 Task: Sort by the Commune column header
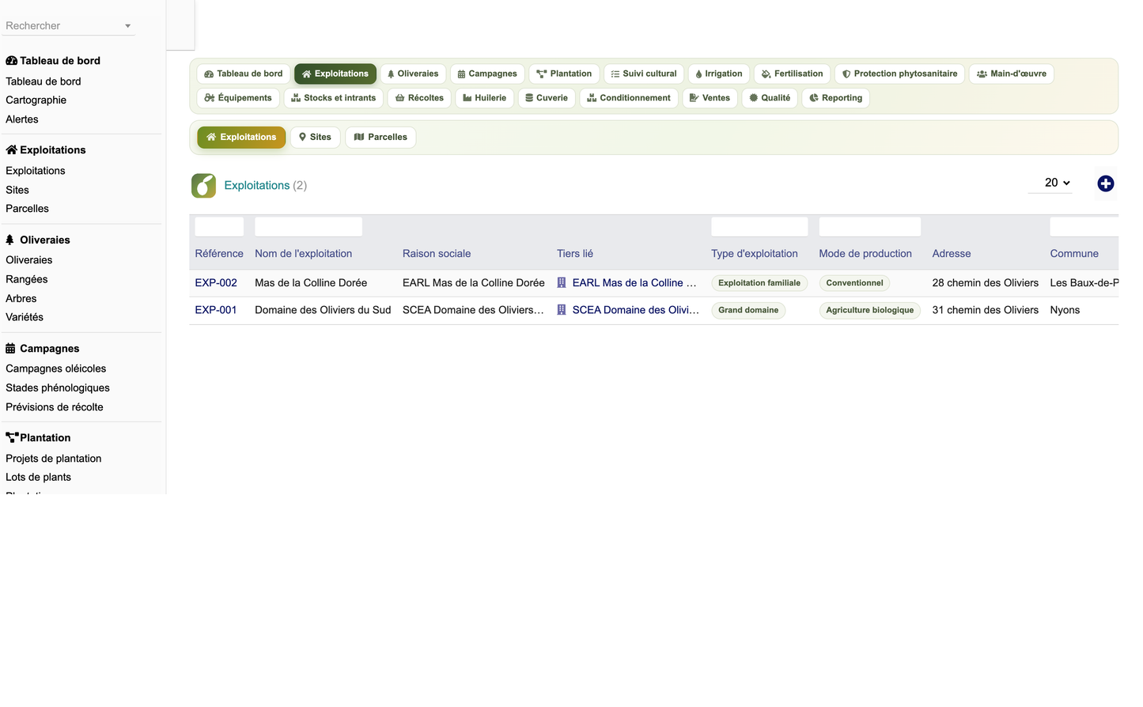click(1074, 254)
